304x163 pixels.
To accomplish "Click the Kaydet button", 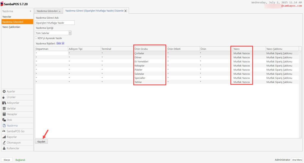I will 41,141.
